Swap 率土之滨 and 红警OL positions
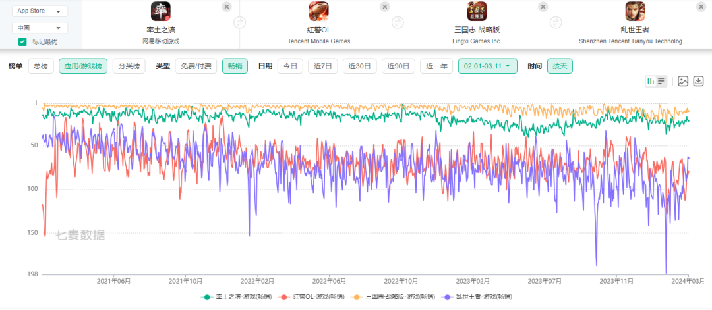This screenshot has height=310, width=712. pos(240,22)
